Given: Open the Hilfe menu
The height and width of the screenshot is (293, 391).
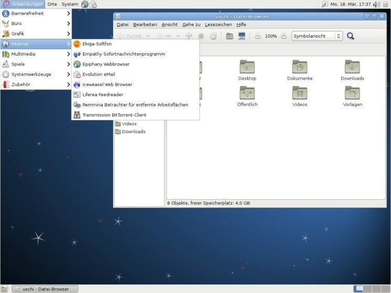Looking at the screenshot, I should click(241, 25).
